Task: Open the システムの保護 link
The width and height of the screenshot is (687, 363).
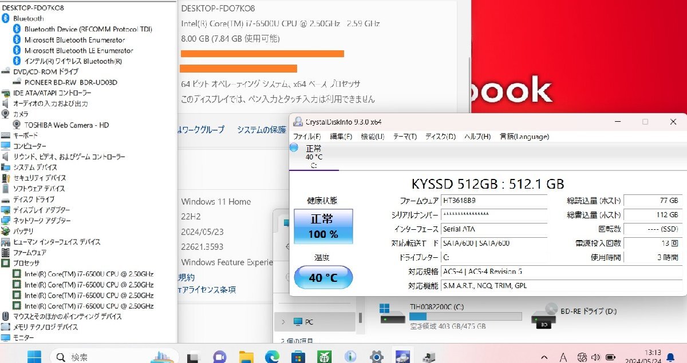Action: (x=262, y=130)
